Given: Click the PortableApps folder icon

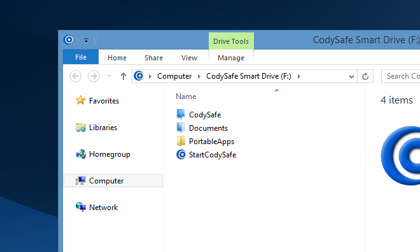Looking at the screenshot, I should click(181, 141).
